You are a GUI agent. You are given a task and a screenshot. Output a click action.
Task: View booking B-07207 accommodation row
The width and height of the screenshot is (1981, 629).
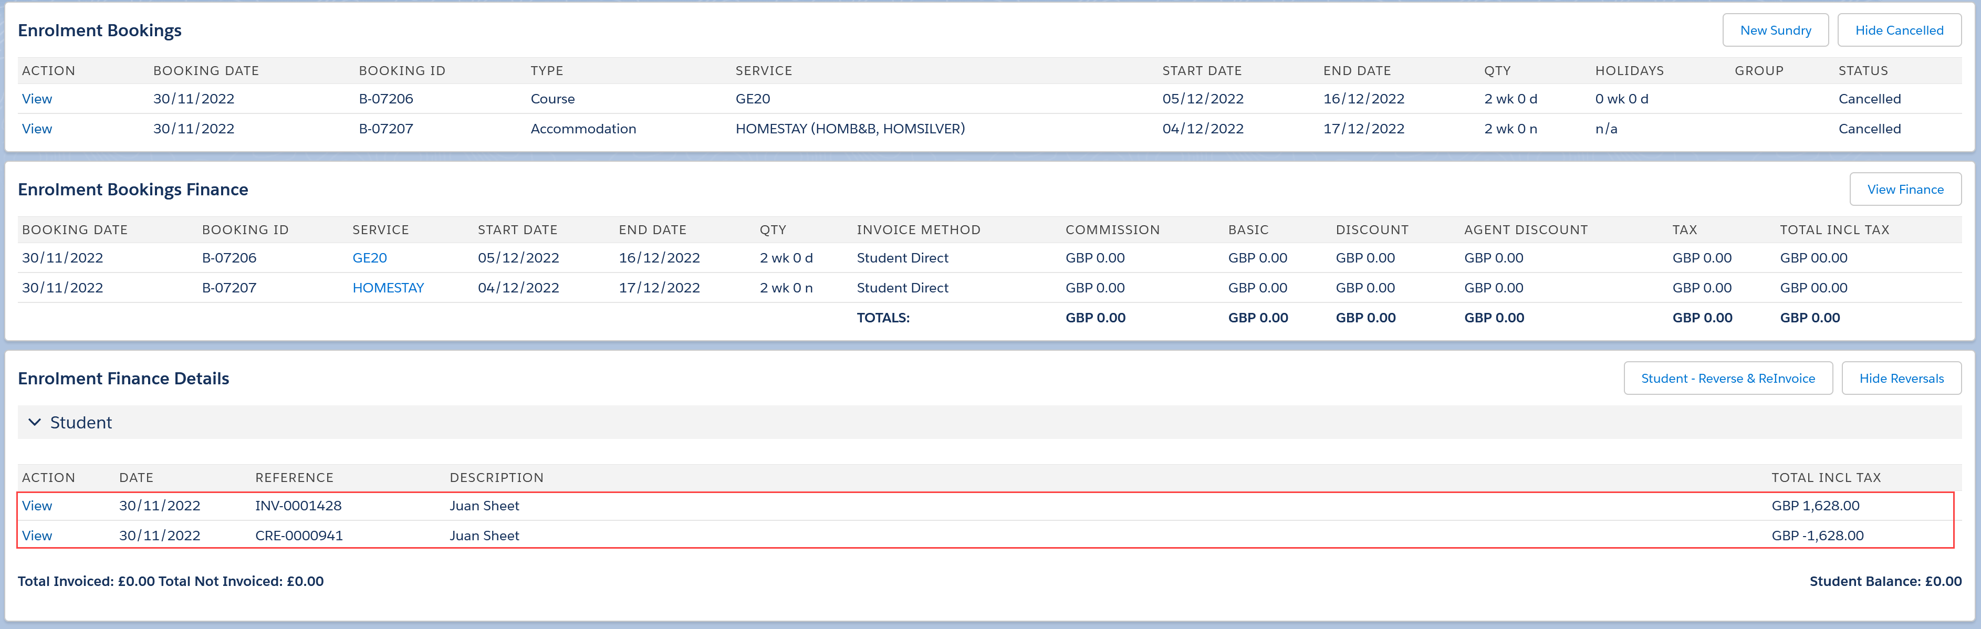[37, 129]
